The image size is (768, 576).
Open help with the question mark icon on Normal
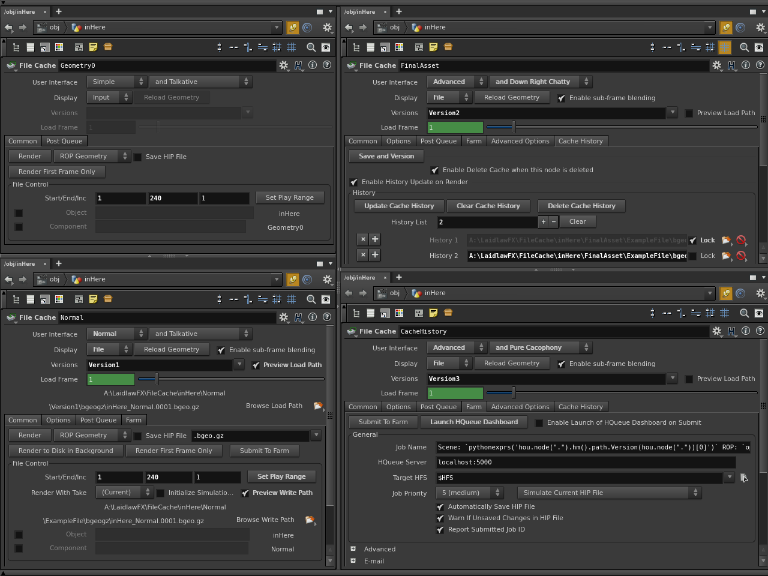pos(326,317)
